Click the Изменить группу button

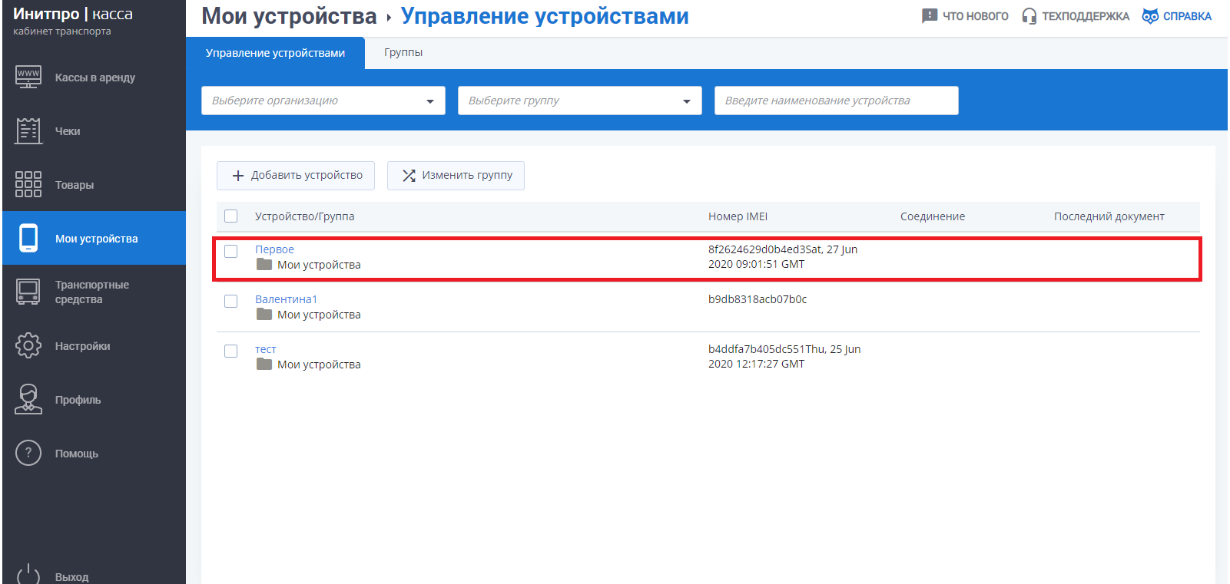456,176
